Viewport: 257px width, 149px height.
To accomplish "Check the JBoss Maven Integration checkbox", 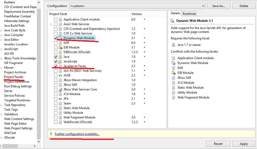I will (x=56, y=80).
